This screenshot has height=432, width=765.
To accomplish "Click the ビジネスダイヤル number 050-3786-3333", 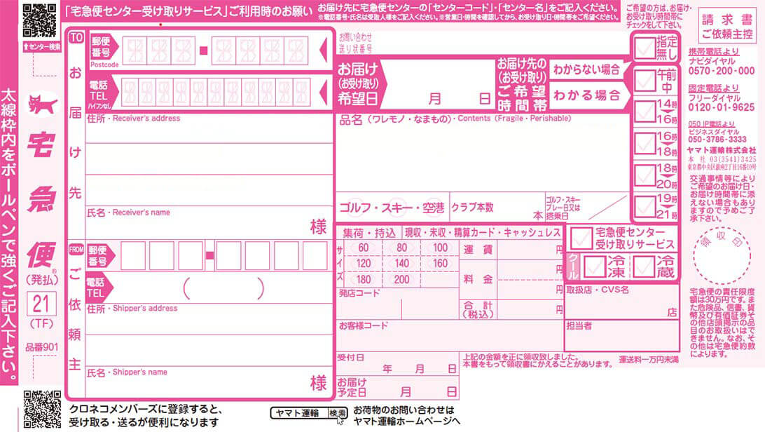I will coord(717,140).
